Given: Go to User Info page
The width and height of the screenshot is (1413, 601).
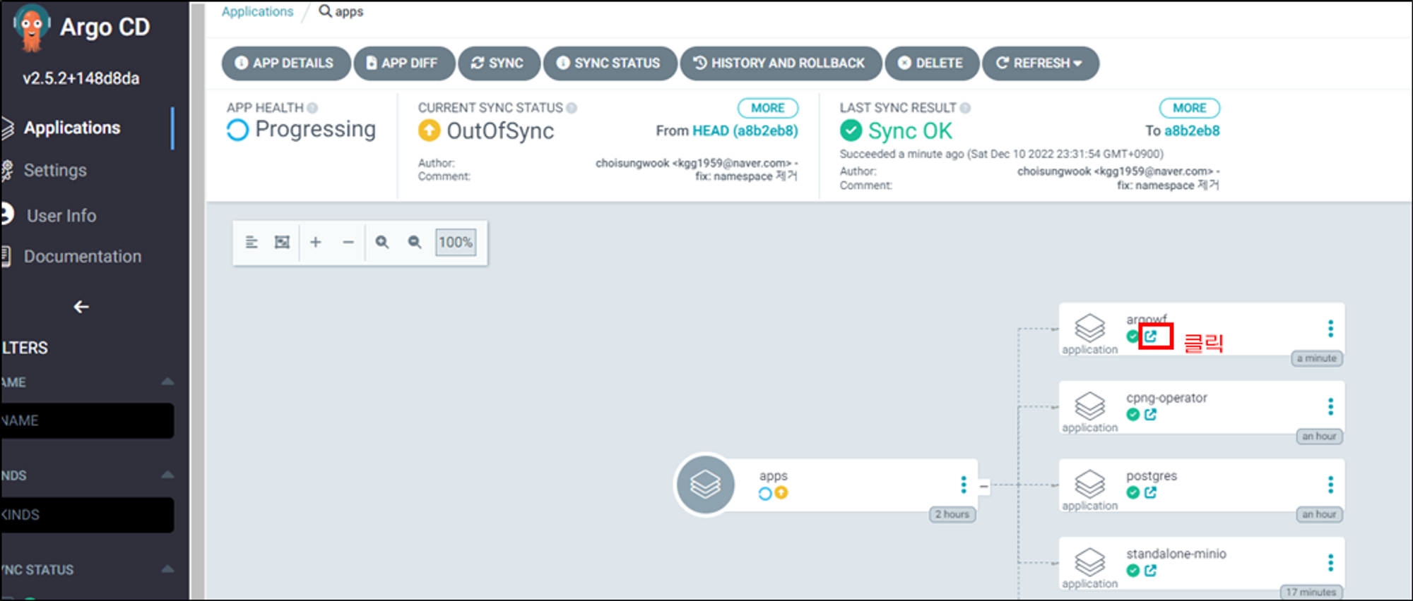Looking at the screenshot, I should (x=61, y=215).
